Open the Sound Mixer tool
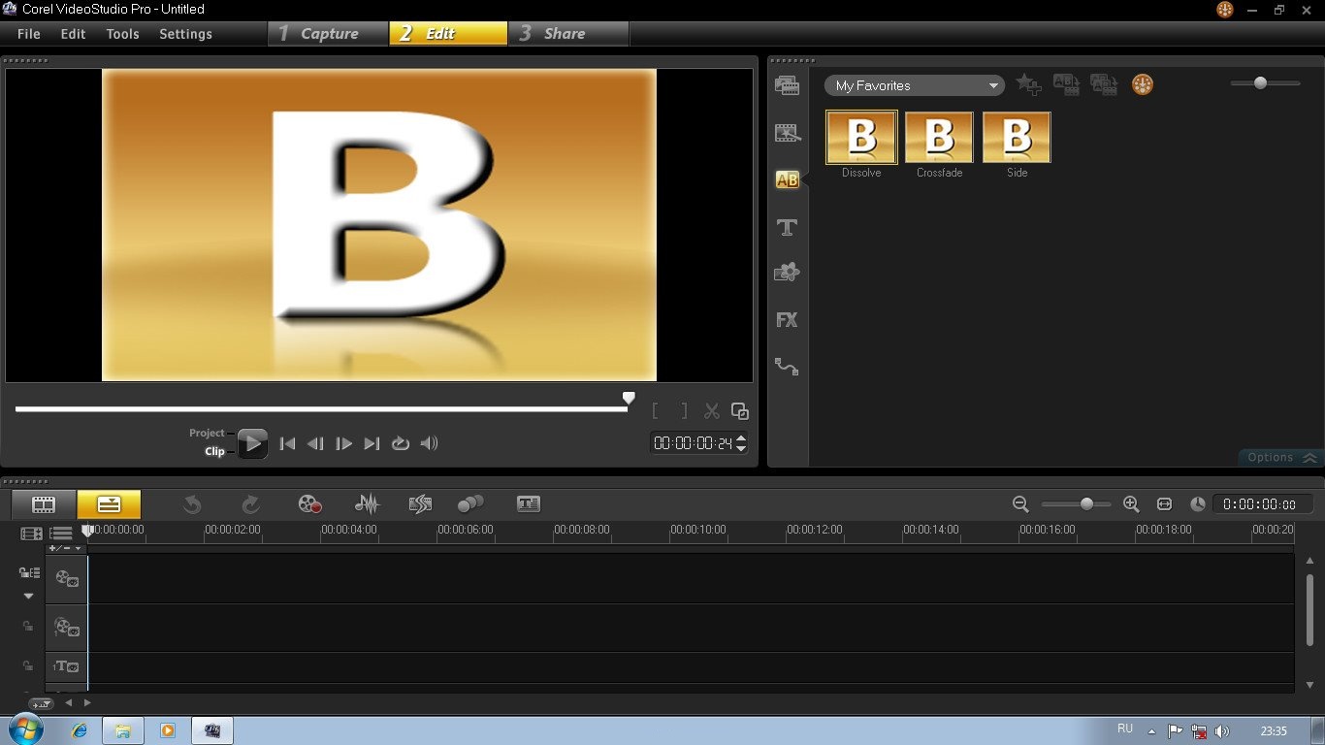1325x745 pixels. pos(367,503)
